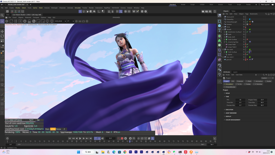
Task: Open the Custom dropdown in Attributes
Action: [x=267, y=78]
